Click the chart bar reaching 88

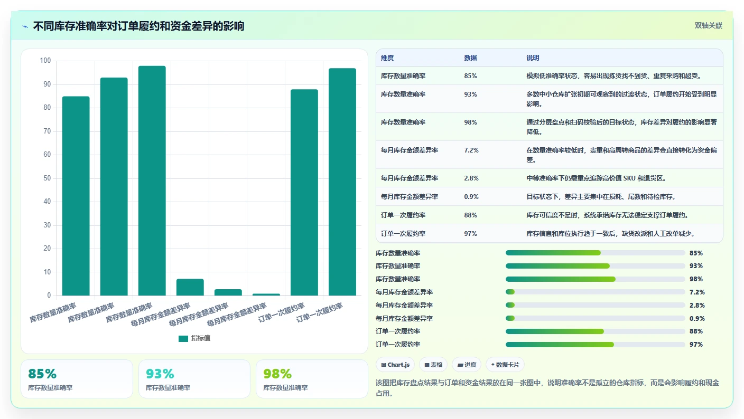click(x=304, y=193)
